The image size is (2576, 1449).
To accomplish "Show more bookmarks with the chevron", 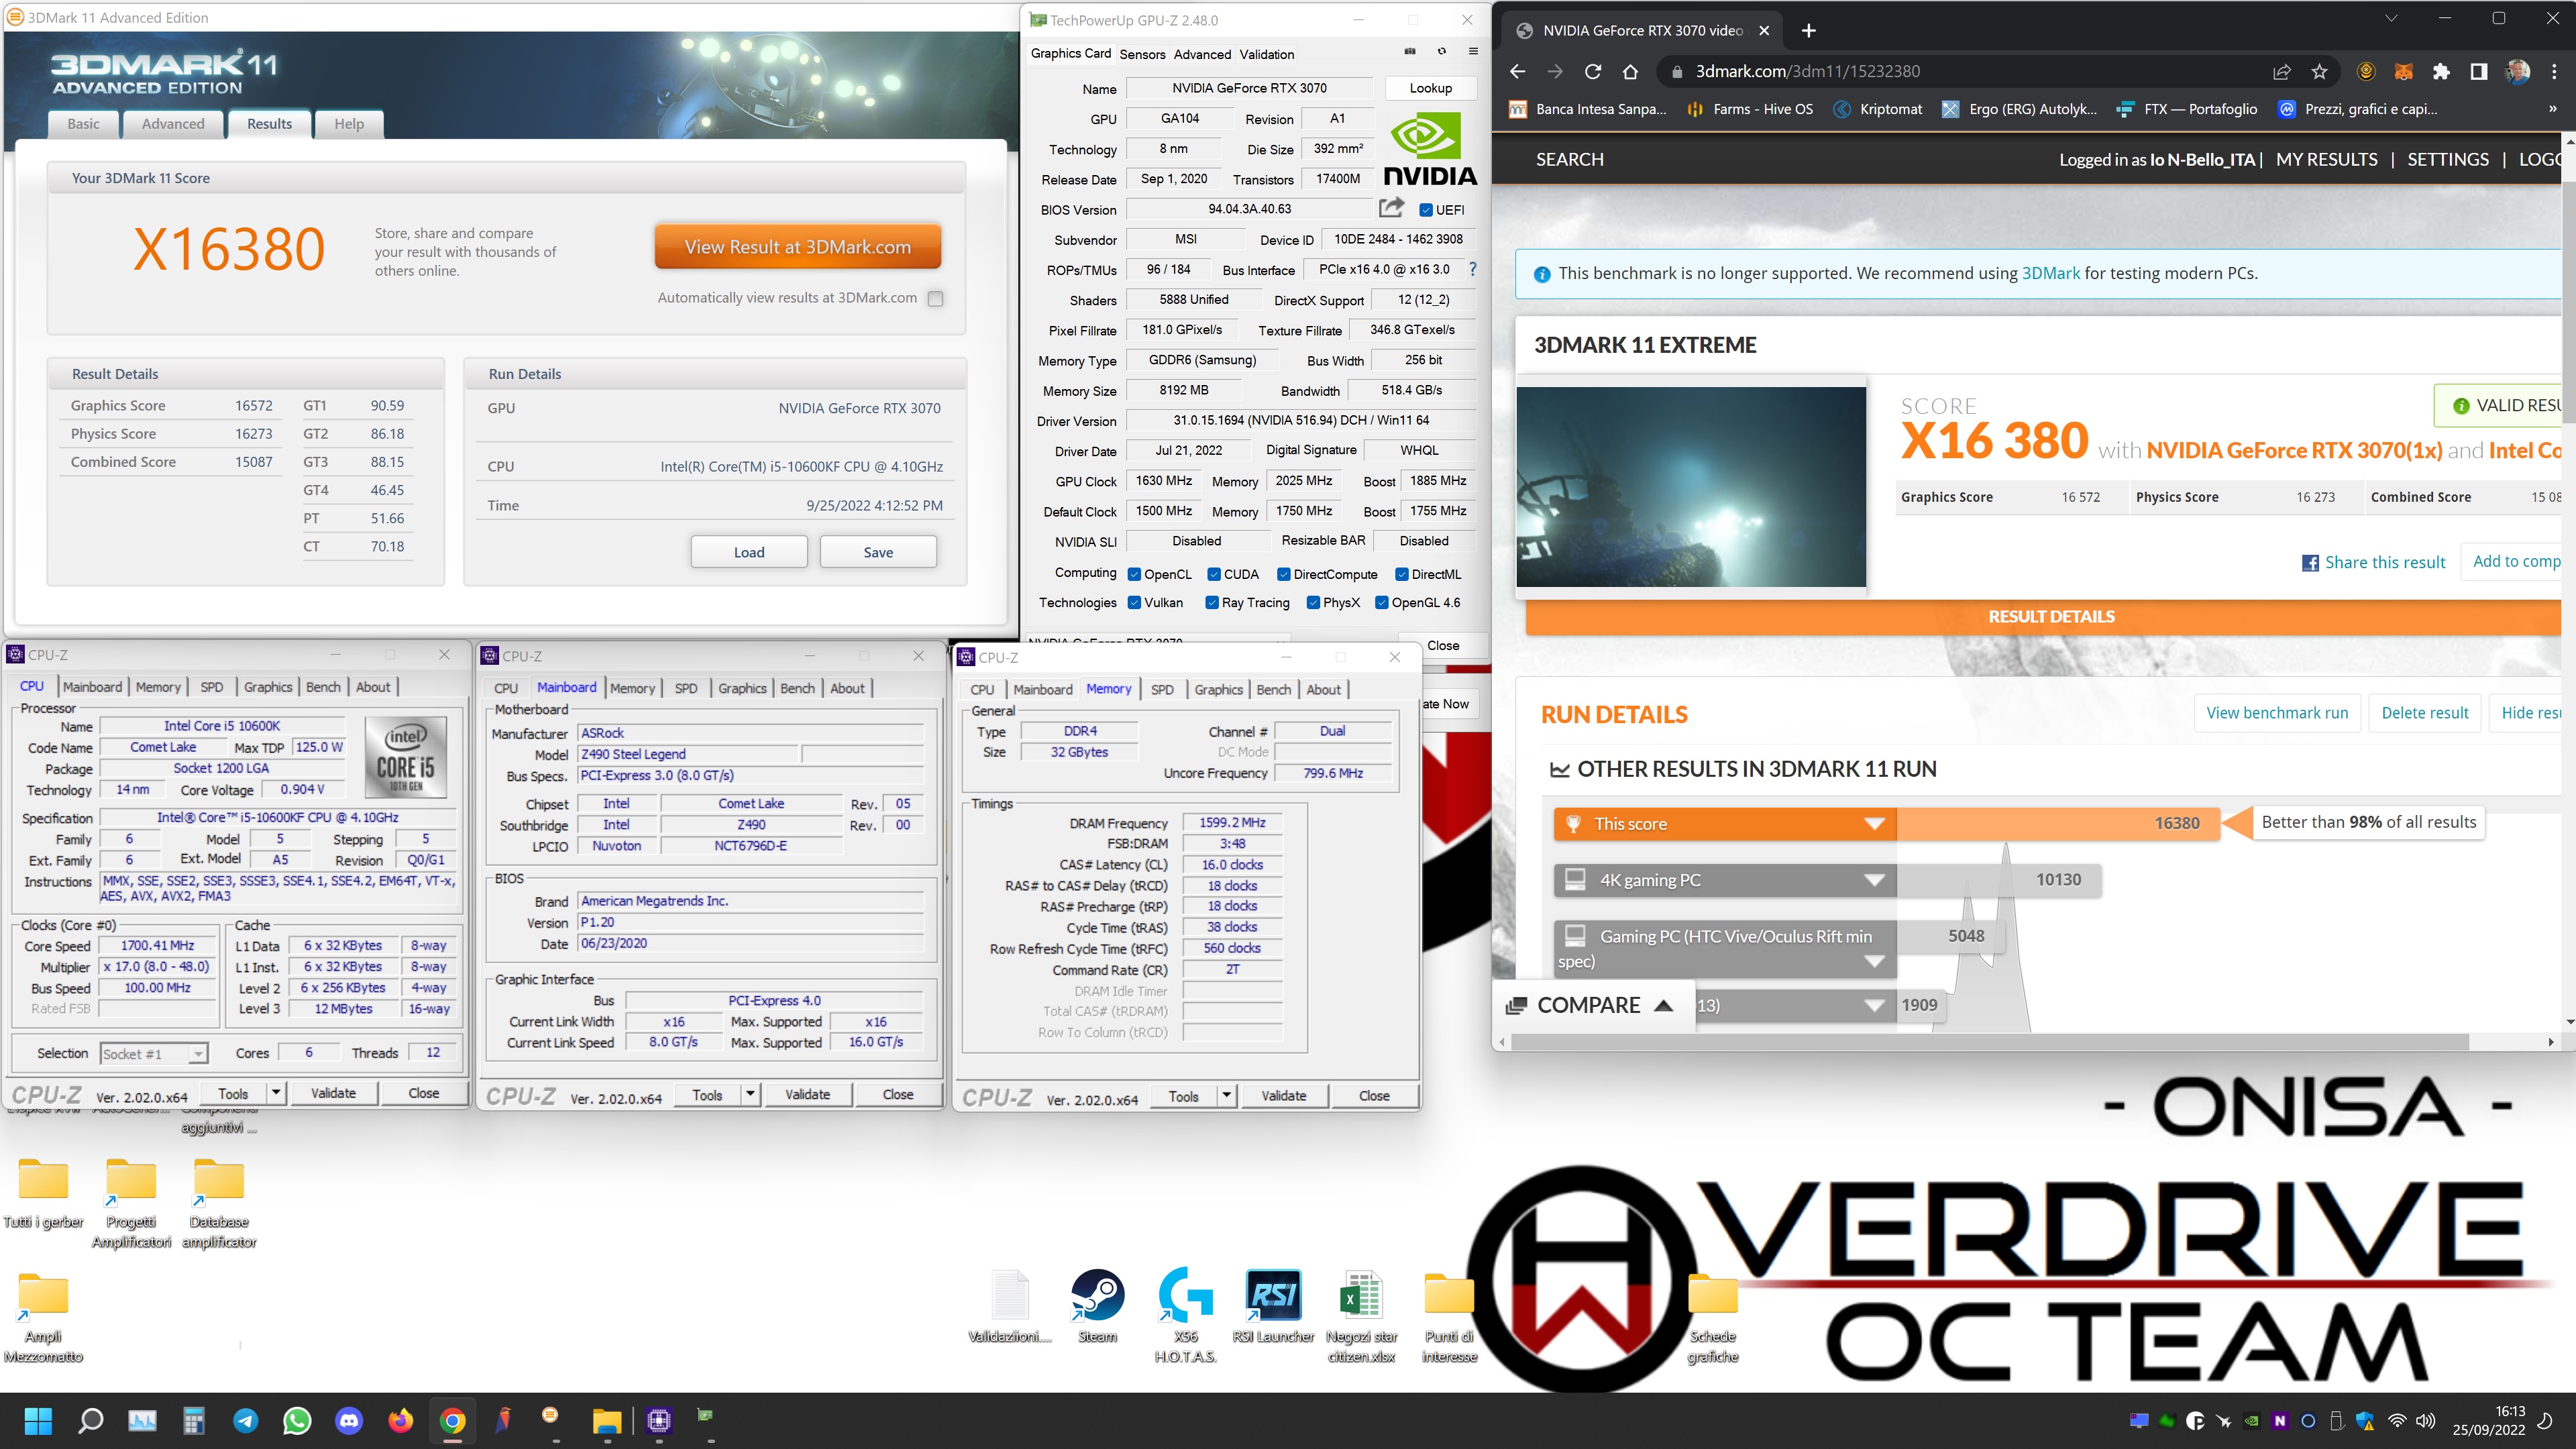I will [2552, 109].
